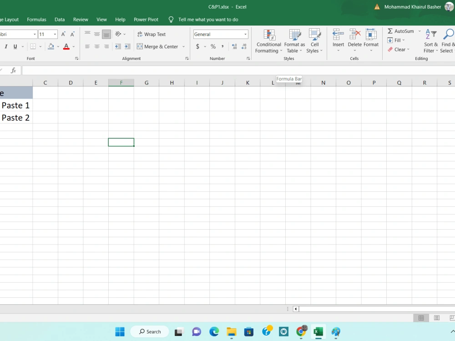The width and height of the screenshot is (455, 341).
Task: Decrease font size with small A
Action: coord(72,34)
